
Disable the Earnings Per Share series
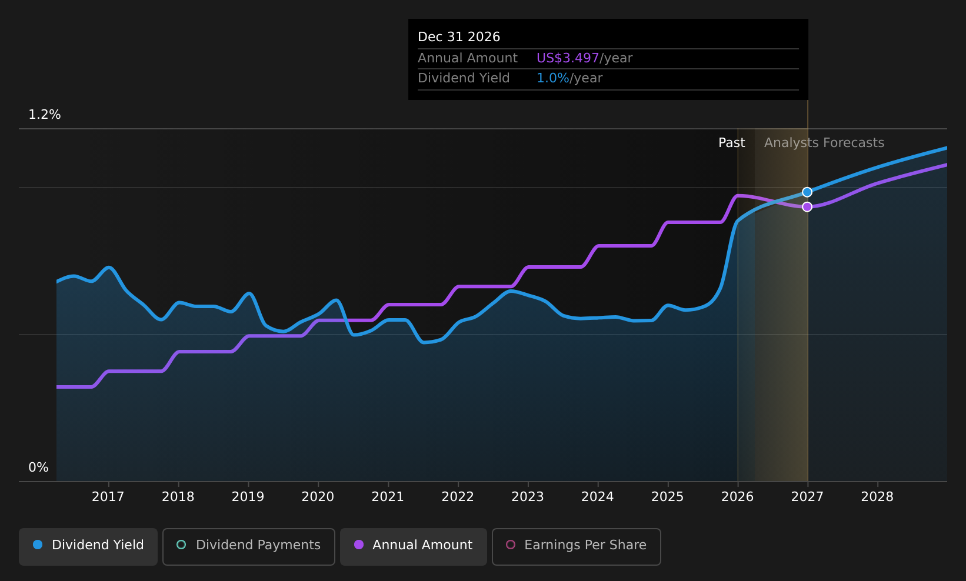pyautogui.click(x=576, y=546)
